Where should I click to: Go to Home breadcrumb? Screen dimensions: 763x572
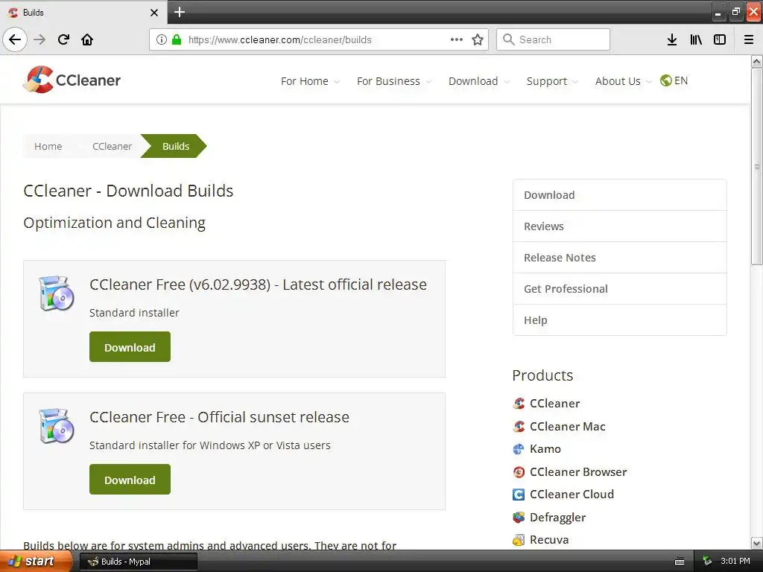point(48,146)
